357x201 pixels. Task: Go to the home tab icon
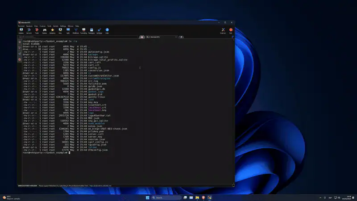[x=142, y=37]
